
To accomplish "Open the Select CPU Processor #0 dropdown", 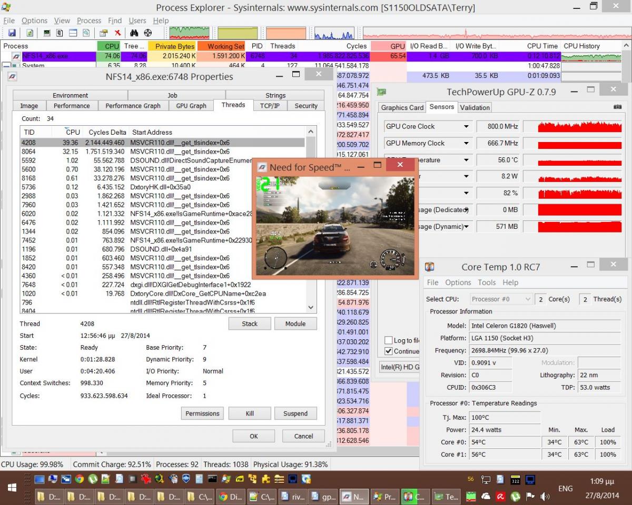I will pos(501,299).
